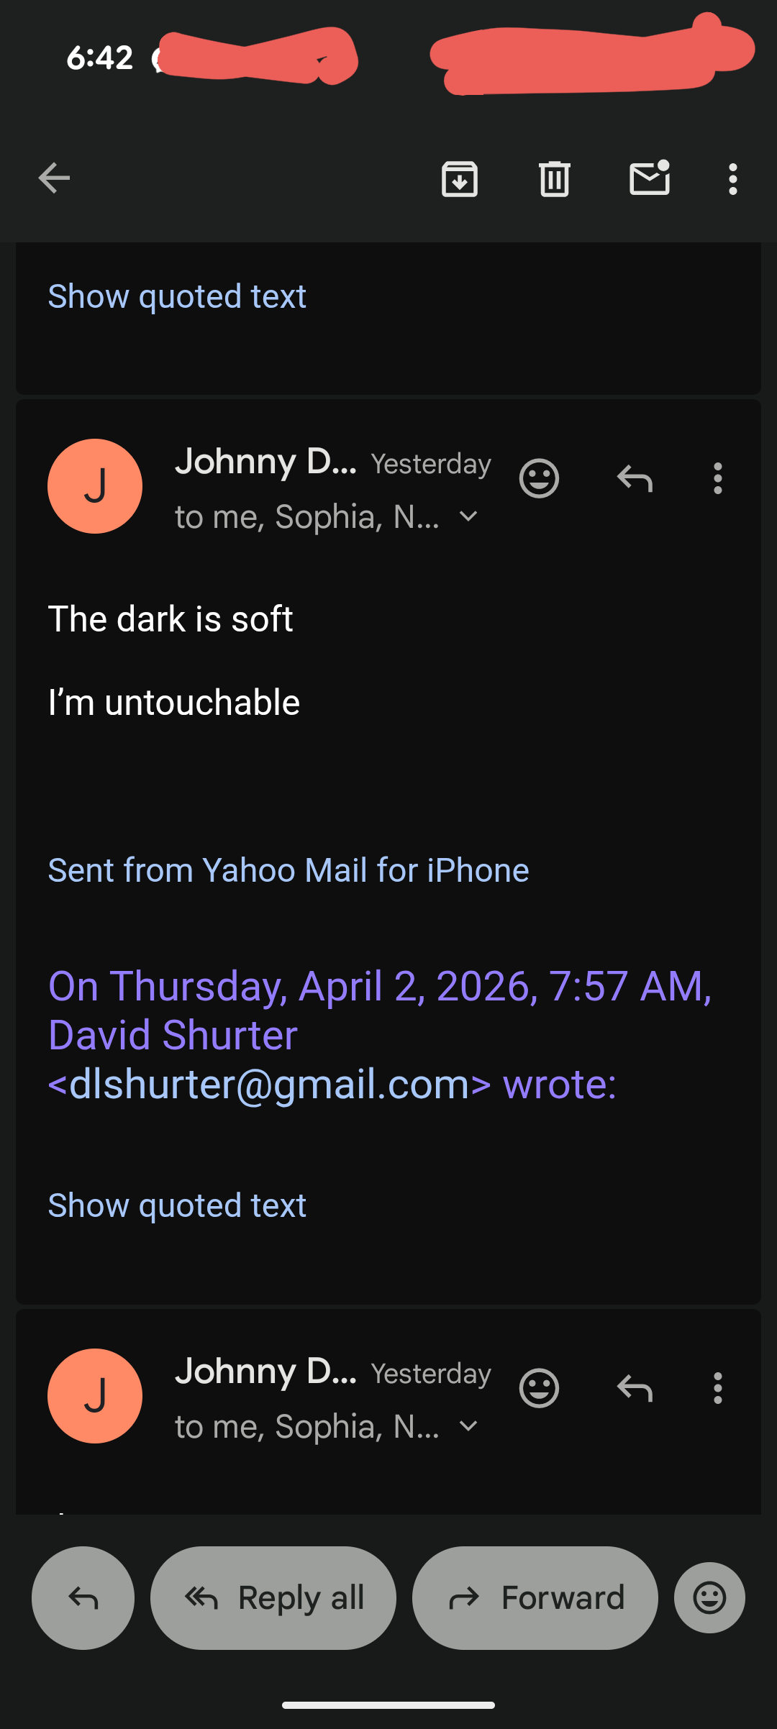Image resolution: width=777 pixels, height=1729 pixels.
Task: Expand recipient details of first Johnny message
Action: [x=468, y=516]
